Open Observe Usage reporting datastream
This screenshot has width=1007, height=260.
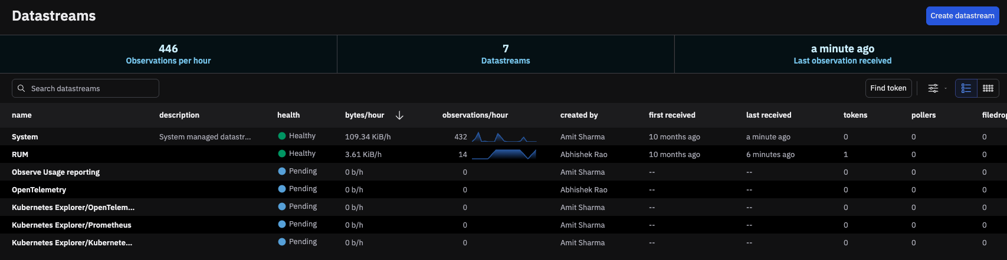click(55, 172)
